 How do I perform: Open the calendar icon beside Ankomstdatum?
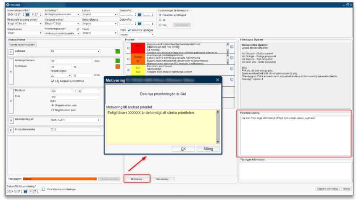coord(27,14)
